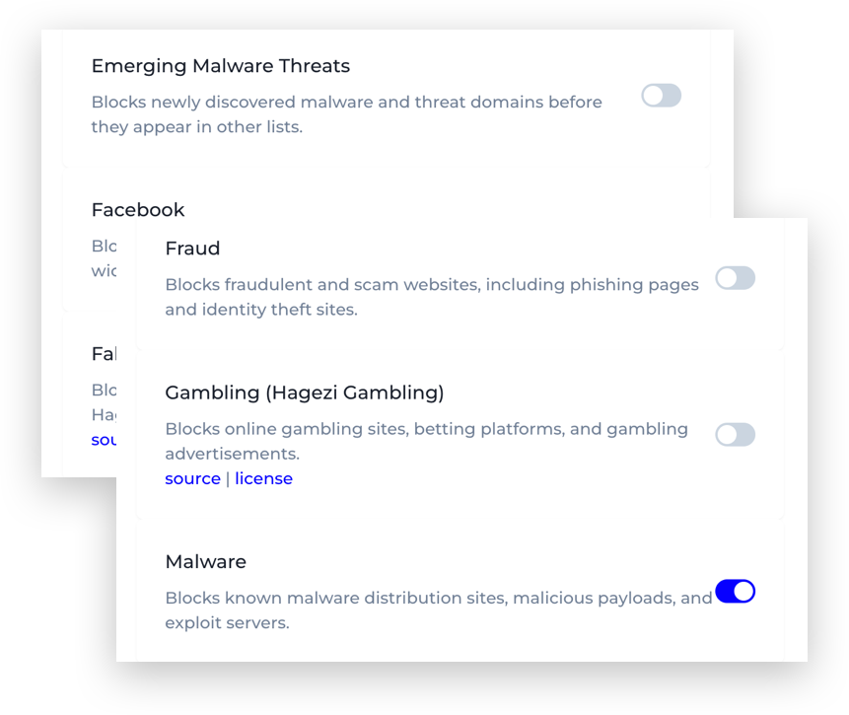Viewport: 849px width, 715px height.
Task: Turn on the Fraud blocklist switch
Action: (735, 278)
